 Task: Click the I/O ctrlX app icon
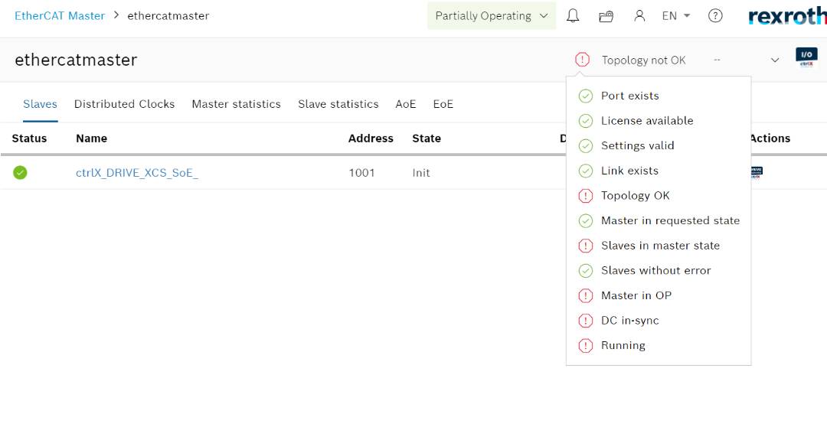[x=806, y=58]
